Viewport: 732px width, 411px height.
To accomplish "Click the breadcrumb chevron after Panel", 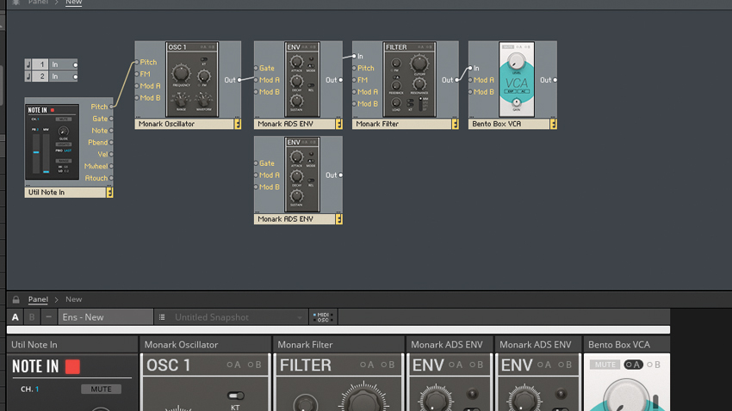I will (57, 299).
